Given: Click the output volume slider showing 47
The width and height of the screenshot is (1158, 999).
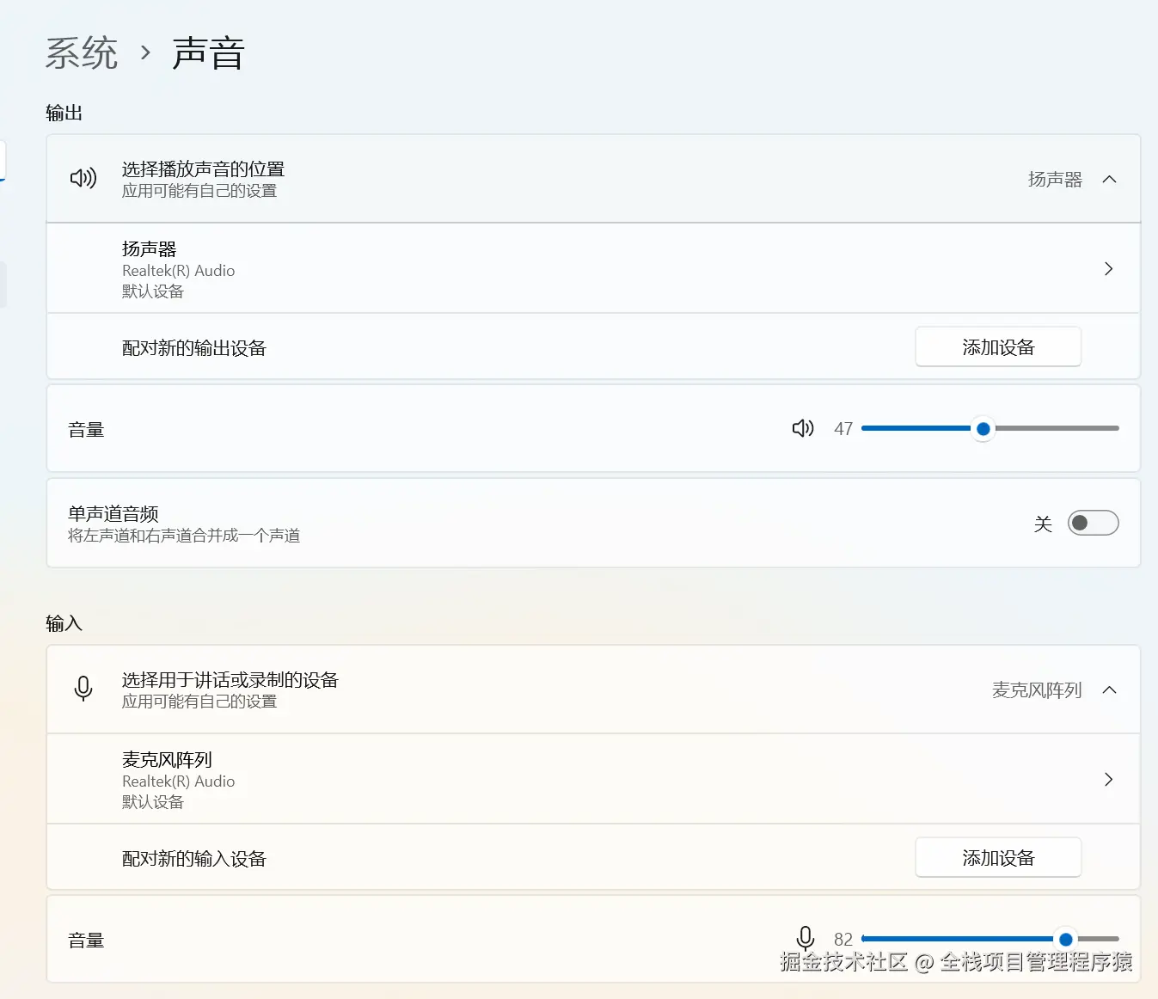Looking at the screenshot, I should [983, 428].
